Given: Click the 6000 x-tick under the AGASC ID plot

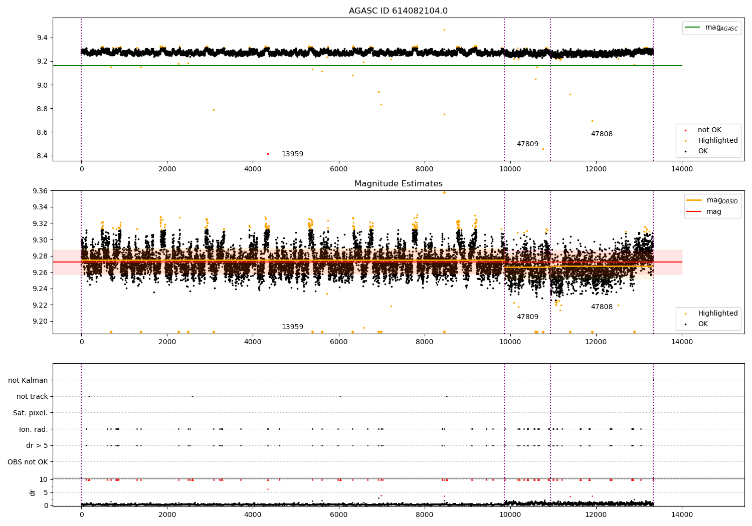Looking at the screenshot, I should coord(339,169).
